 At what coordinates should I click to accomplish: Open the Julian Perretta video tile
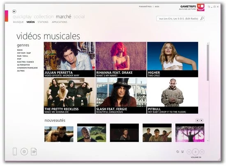pos(69,59)
